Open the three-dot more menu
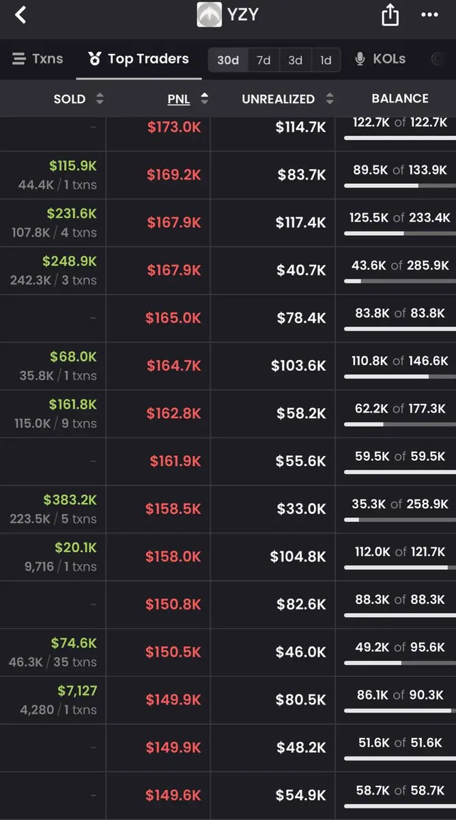This screenshot has height=820, width=456. point(429,14)
